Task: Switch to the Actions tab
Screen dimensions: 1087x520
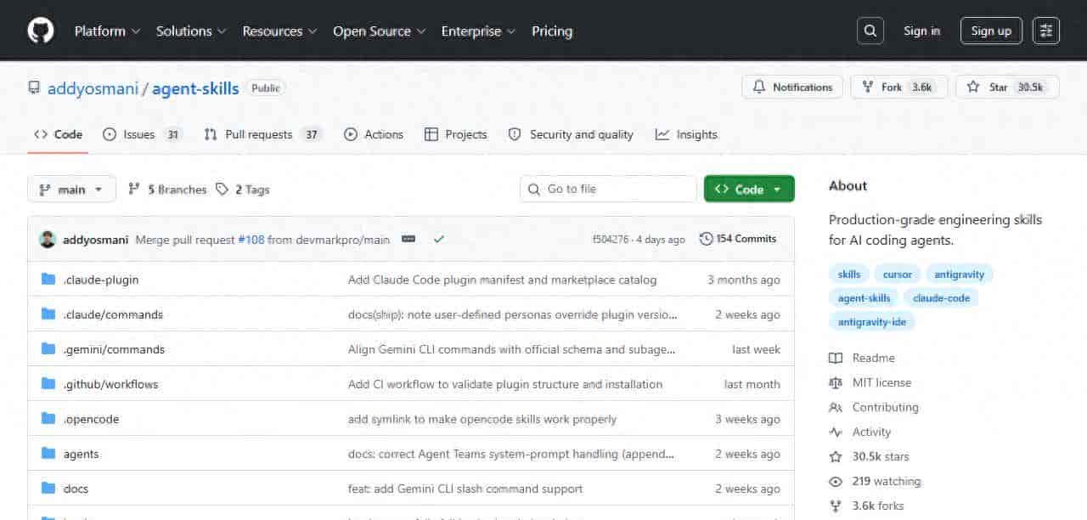Action: point(374,134)
